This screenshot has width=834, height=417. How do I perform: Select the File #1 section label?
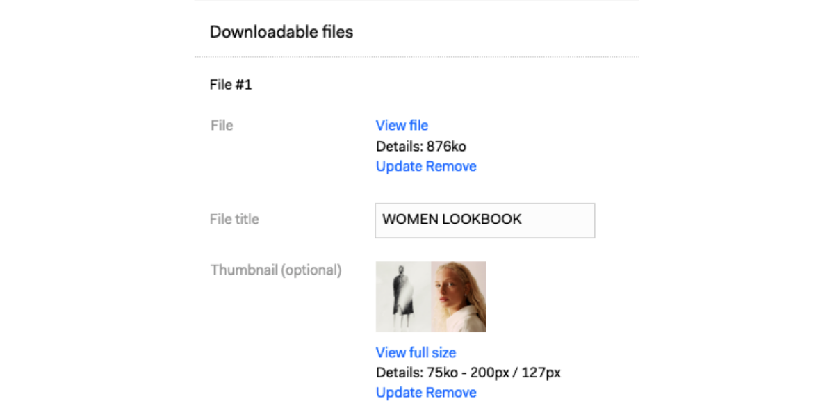(x=231, y=85)
